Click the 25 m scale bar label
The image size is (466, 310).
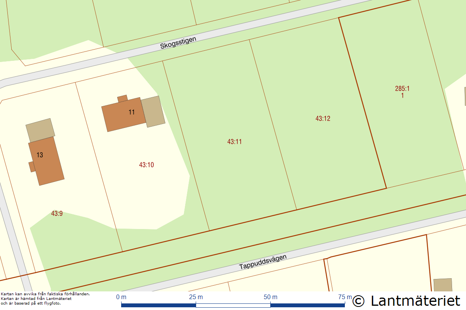(196, 297)
